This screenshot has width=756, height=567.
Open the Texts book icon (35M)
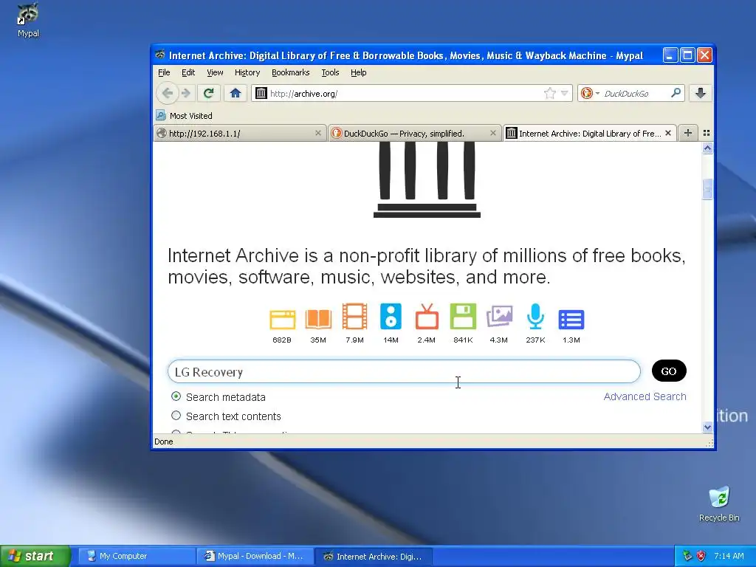(x=318, y=319)
